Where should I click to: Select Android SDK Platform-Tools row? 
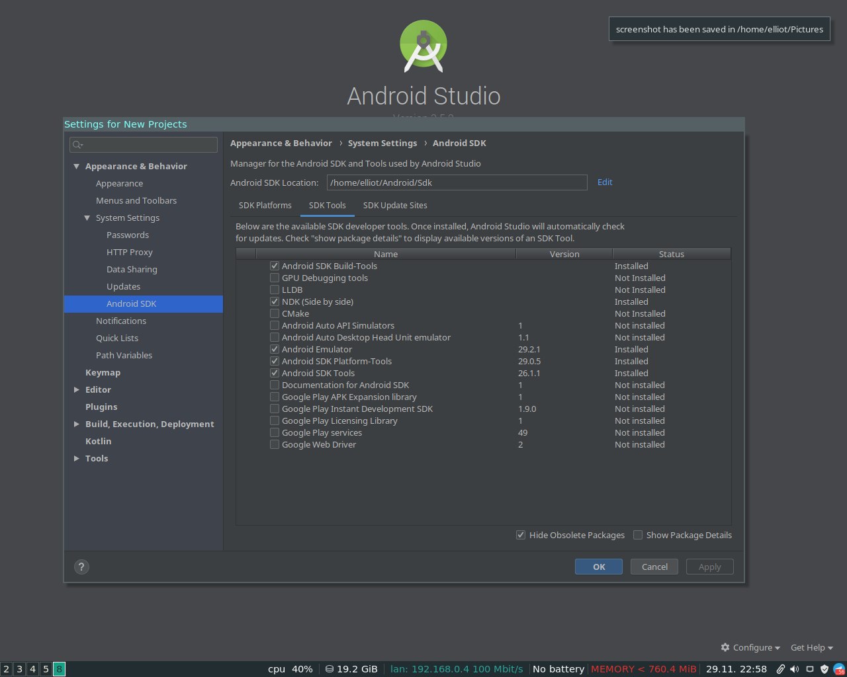(484, 361)
